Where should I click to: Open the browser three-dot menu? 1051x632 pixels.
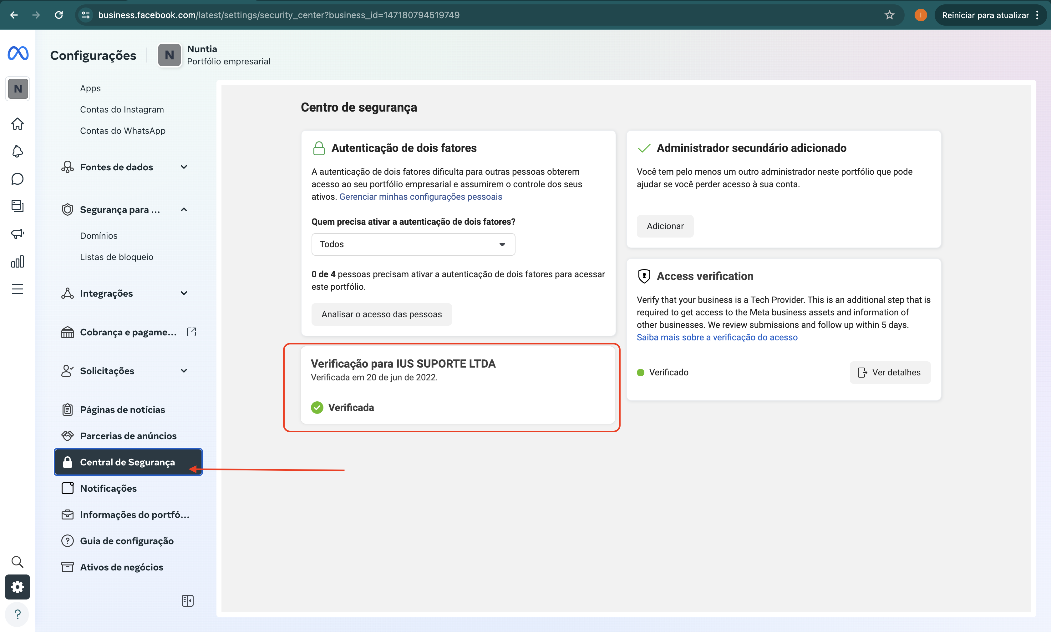point(1037,15)
